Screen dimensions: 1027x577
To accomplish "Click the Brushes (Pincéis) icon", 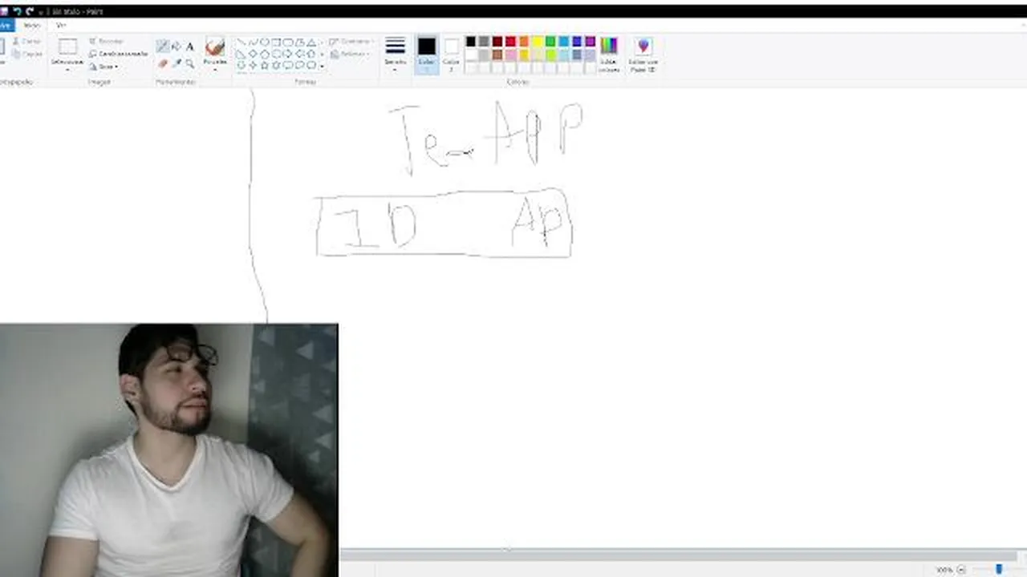I will click(215, 46).
